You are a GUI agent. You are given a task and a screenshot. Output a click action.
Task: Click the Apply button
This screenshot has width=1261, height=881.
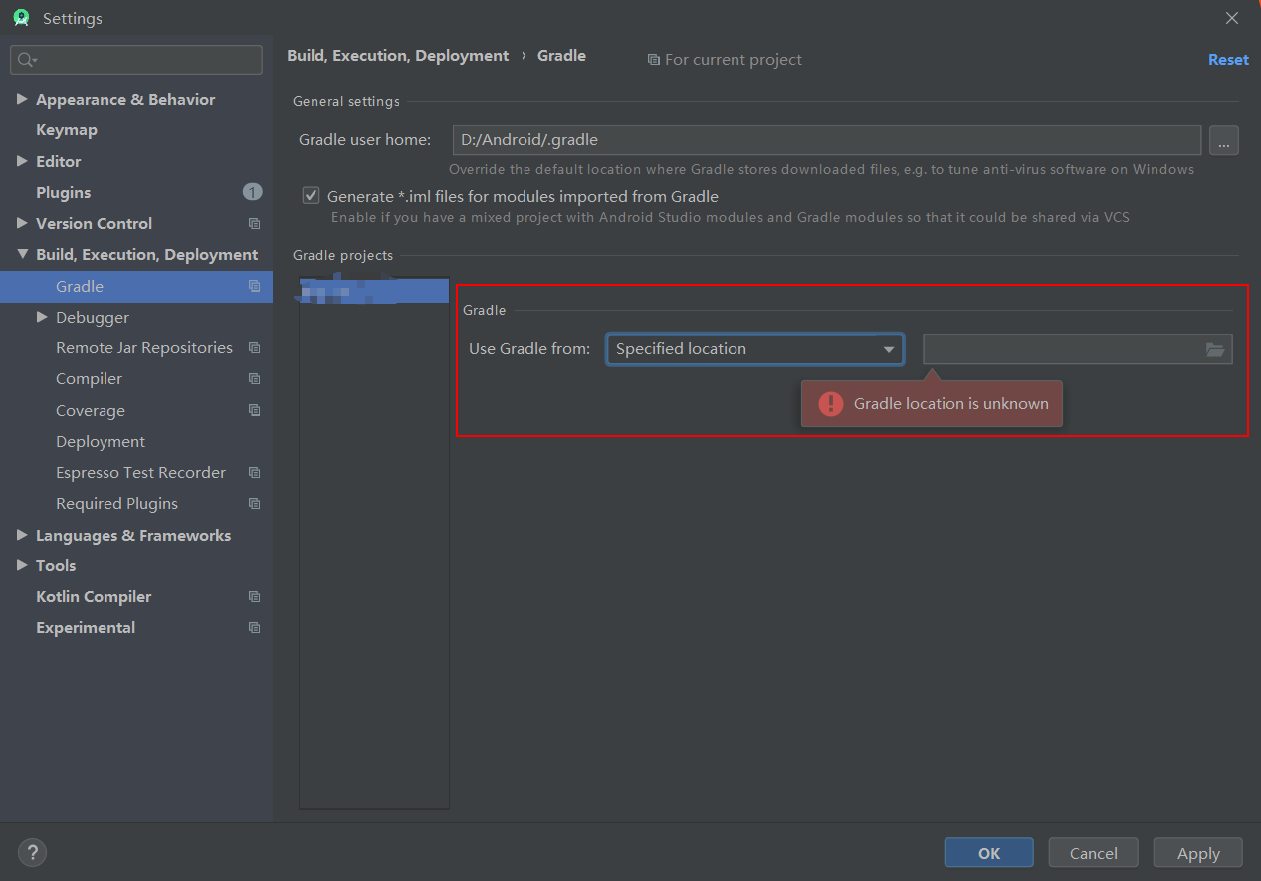point(1198,853)
